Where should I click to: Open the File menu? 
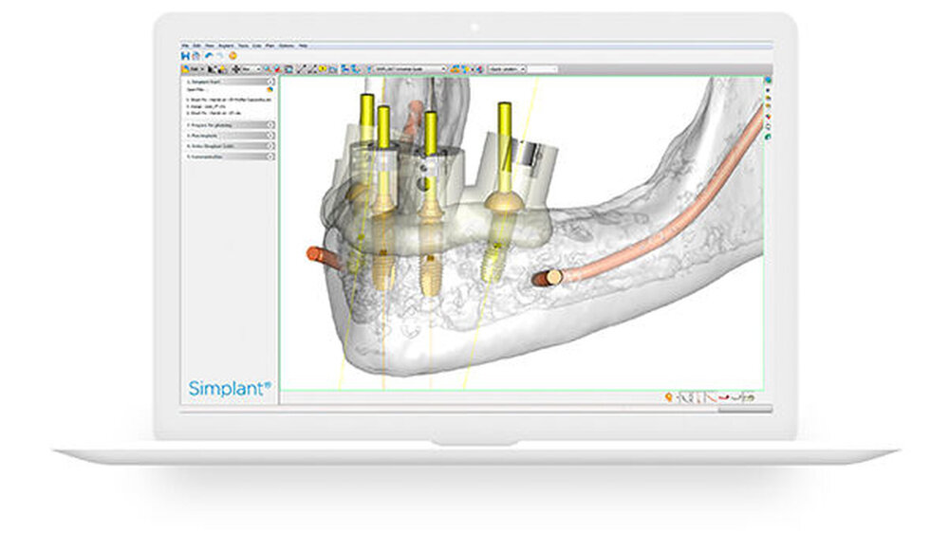pos(184,46)
